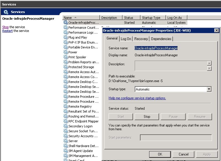The height and width of the screenshot is (161, 221).
Task: Cancel the Properties dialog
Action: click(x=183, y=154)
